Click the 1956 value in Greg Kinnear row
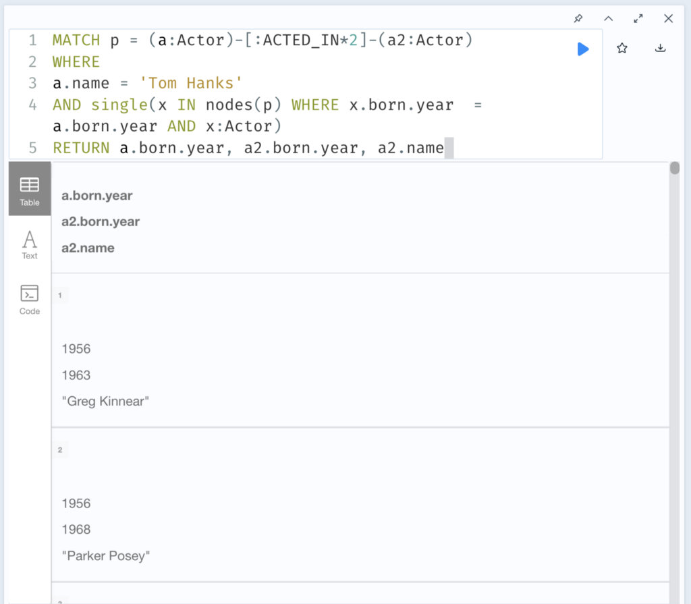 click(76, 349)
